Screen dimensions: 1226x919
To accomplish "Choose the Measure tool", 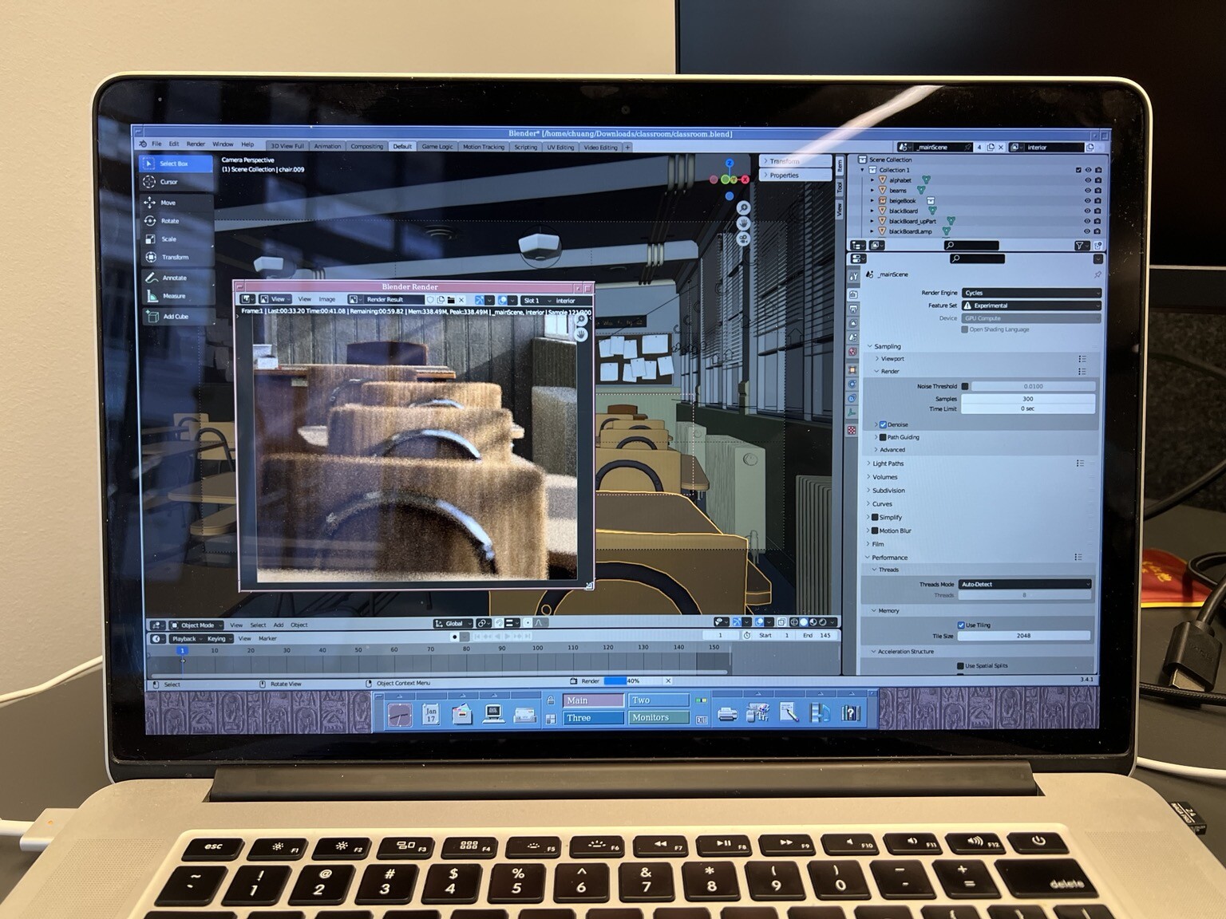I will 177,296.
